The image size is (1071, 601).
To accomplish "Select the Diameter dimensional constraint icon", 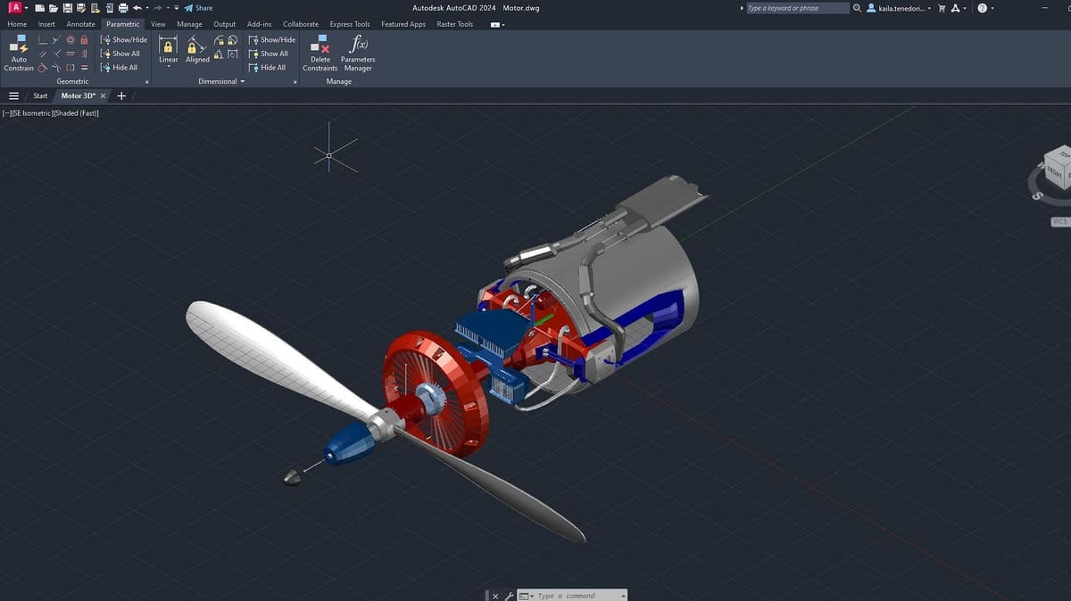I will [x=232, y=40].
